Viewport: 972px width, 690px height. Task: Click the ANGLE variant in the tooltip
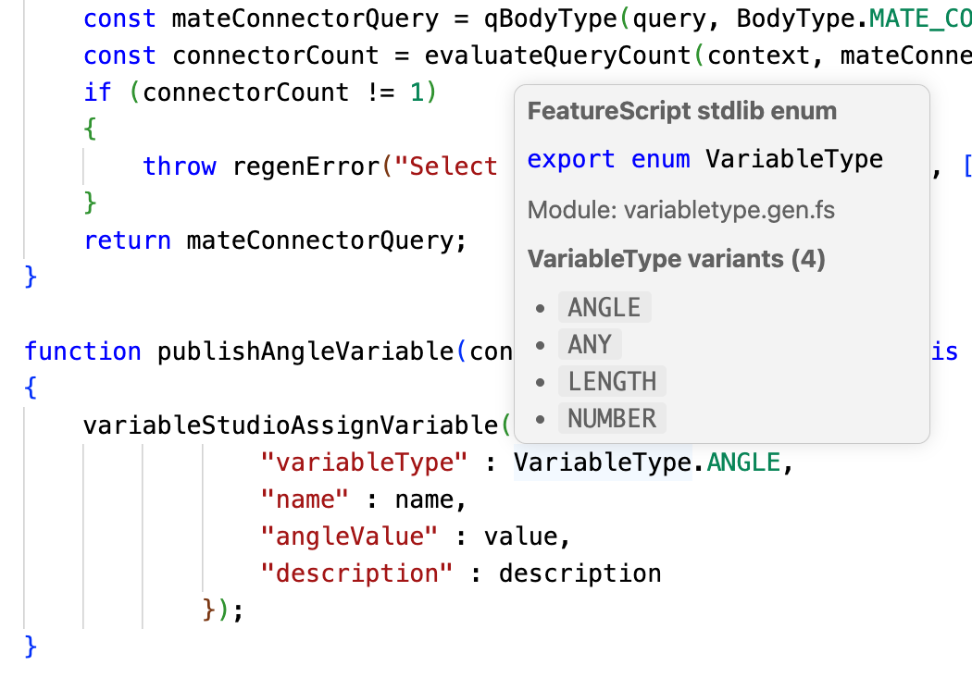(x=604, y=308)
